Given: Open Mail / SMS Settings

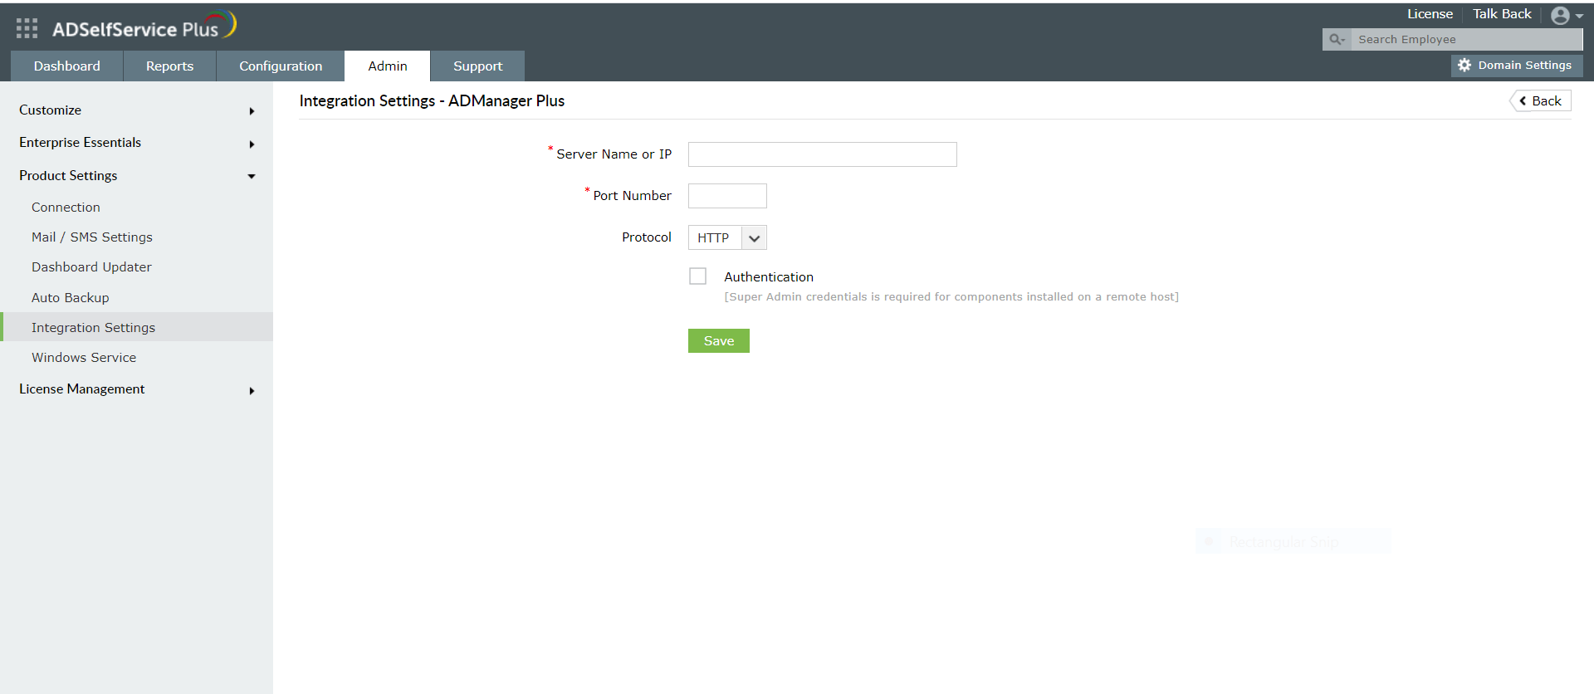Looking at the screenshot, I should pyautogui.click(x=92, y=237).
